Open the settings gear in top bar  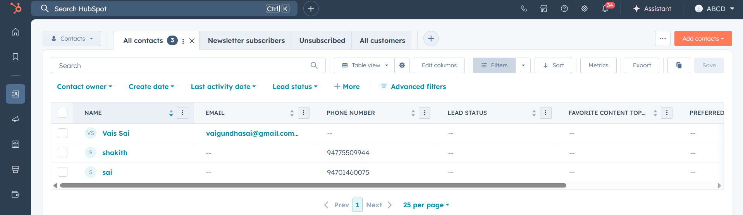585,9
